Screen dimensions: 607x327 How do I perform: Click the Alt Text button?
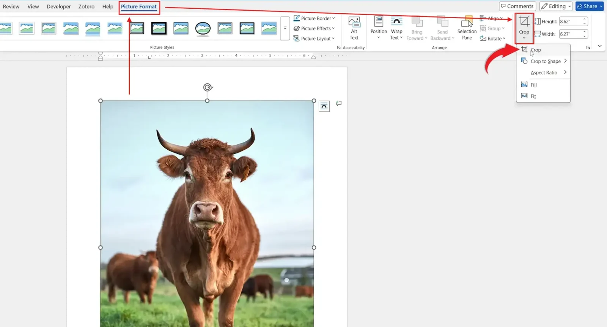pos(354,28)
